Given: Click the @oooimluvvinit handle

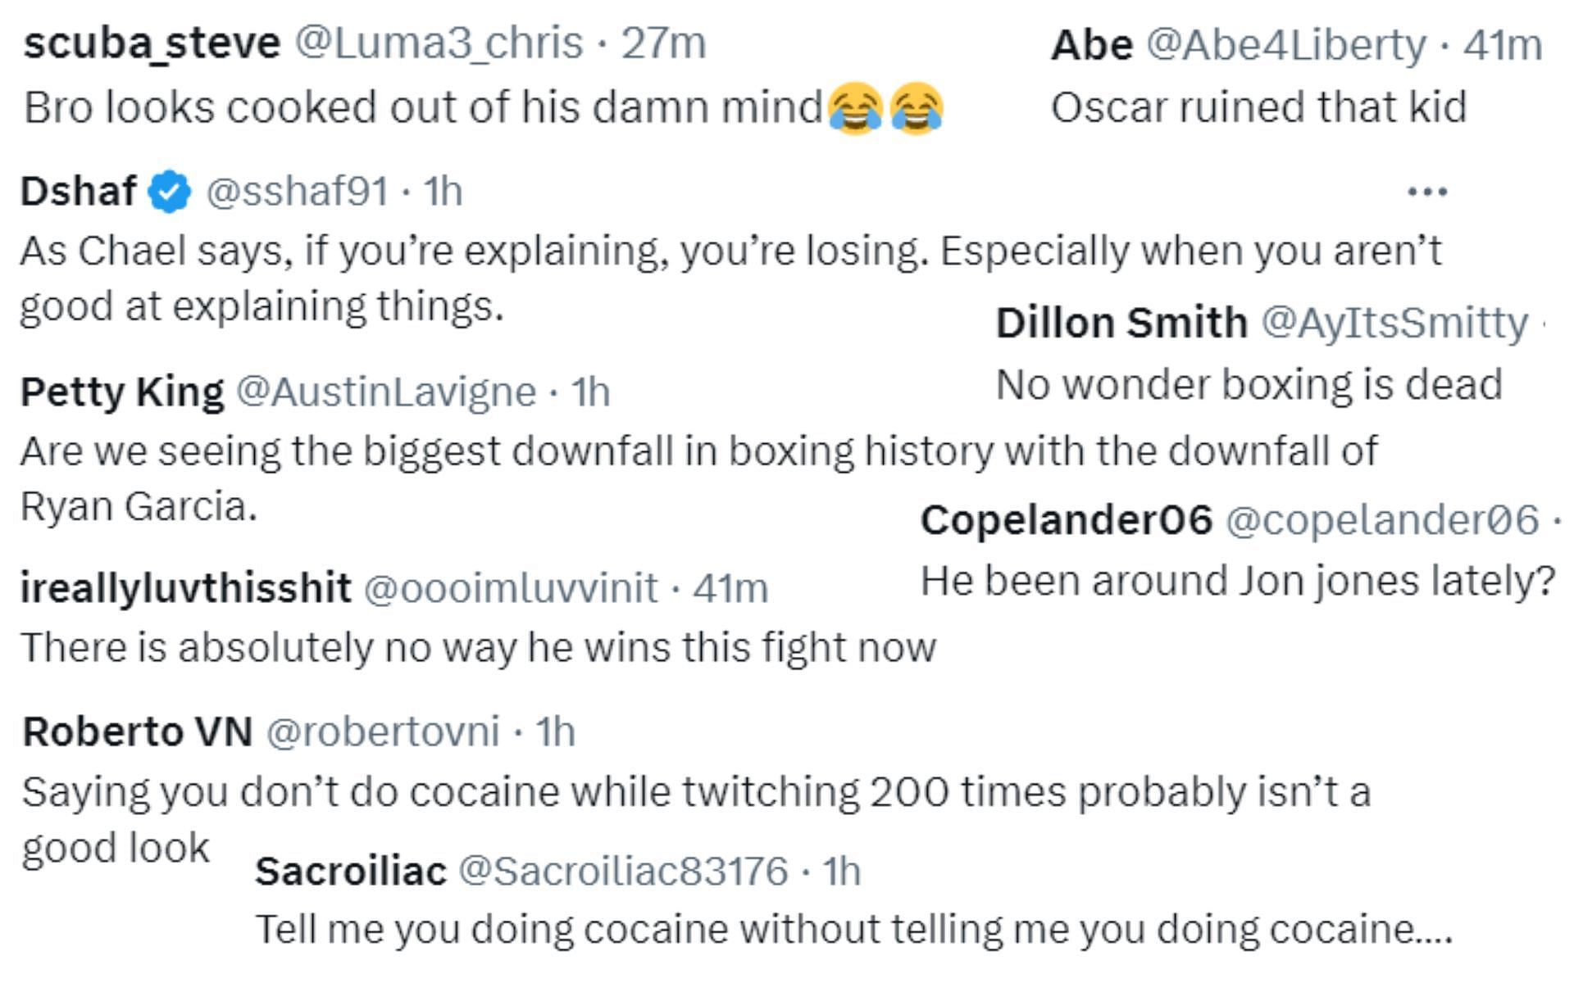Looking at the screenshot, I should pos(510,589).
